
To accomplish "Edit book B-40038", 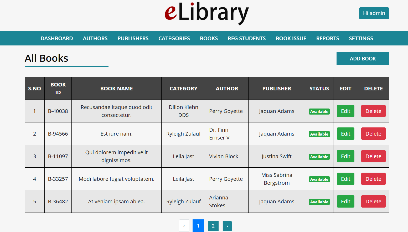I will coord(345,111).
